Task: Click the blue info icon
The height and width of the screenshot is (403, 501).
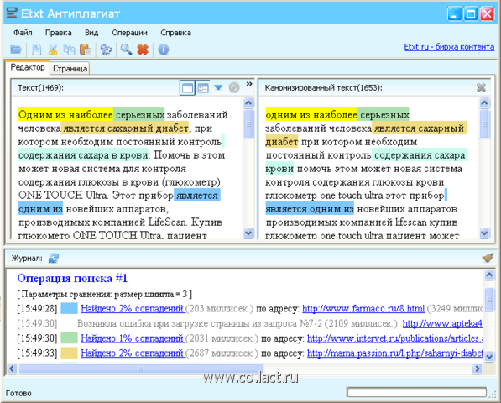Action: coord(164,50)
